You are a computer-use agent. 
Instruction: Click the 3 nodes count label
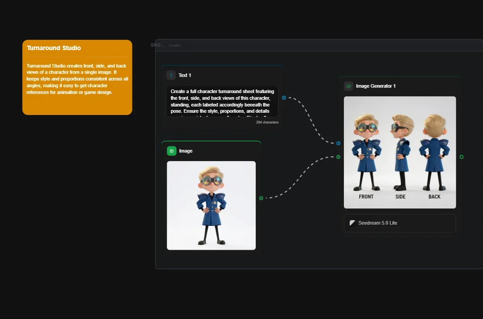tap(174, 45)
